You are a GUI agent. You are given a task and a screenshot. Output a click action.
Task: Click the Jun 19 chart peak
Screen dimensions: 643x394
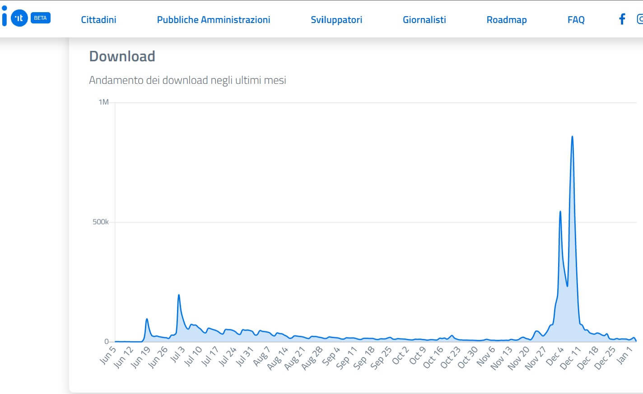click(147, 319)
